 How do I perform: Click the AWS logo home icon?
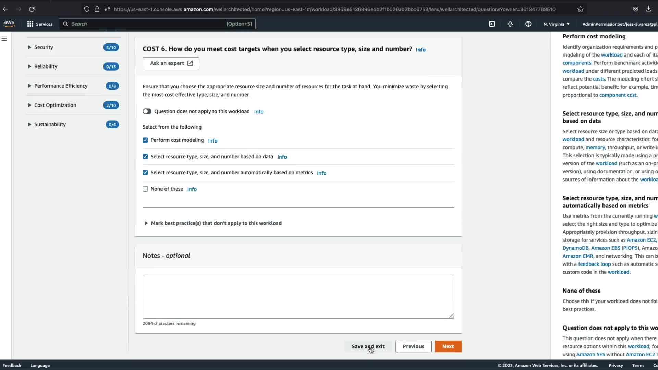click(x=9, y=24)
